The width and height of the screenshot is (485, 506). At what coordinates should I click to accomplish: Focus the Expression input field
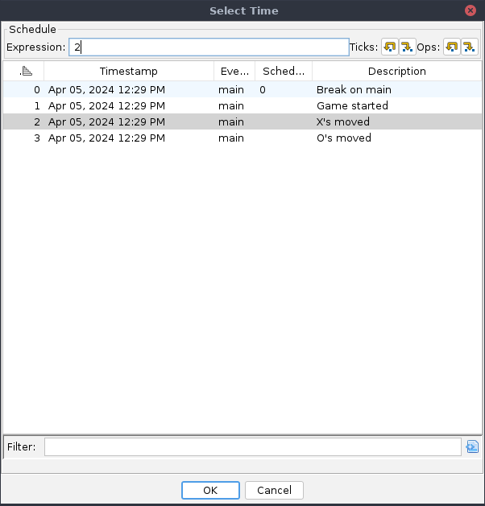(x=208, y=47)
